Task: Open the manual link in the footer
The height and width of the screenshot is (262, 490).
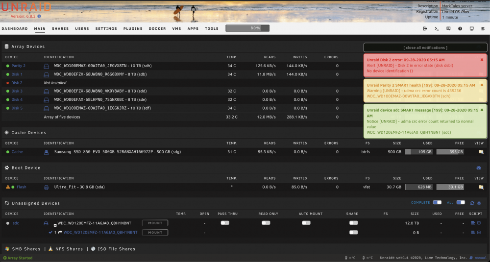Action: pyautogui.click(x=481, y=258)
